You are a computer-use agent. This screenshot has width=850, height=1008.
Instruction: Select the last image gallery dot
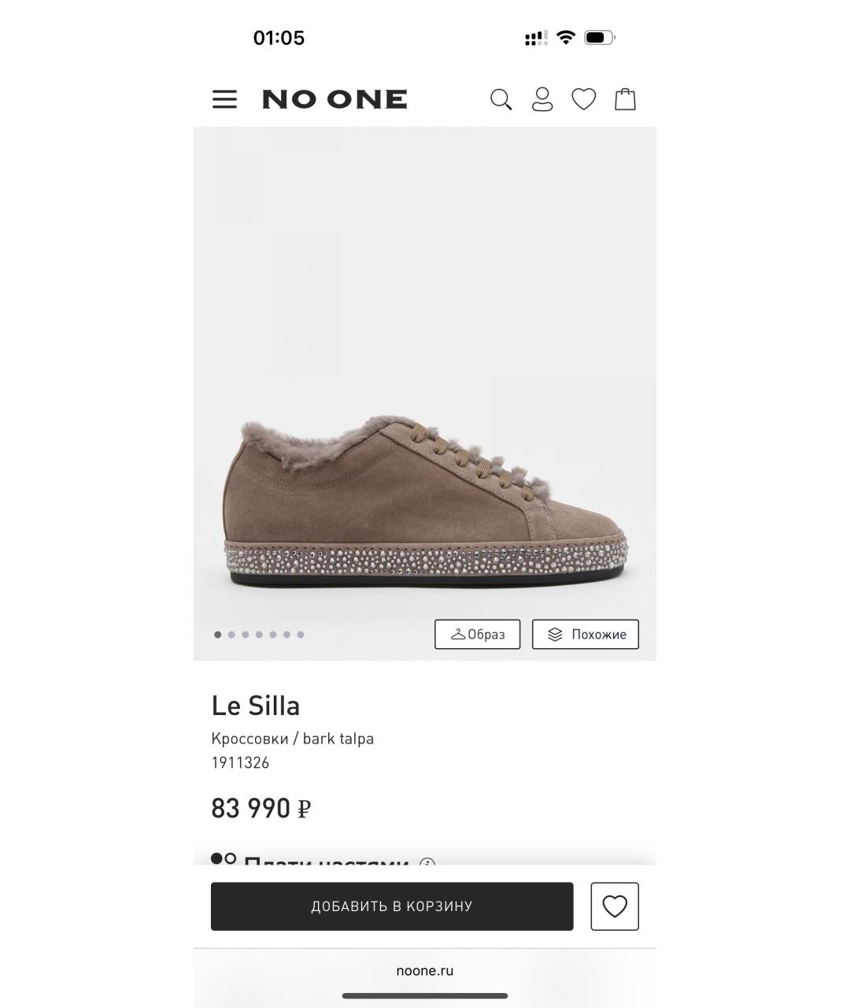[301, 634]
